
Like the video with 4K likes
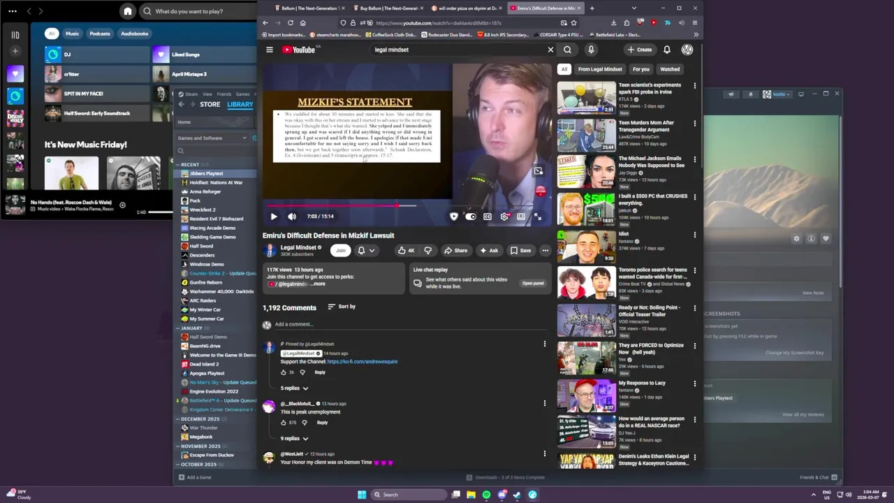[x=406, y=250]
